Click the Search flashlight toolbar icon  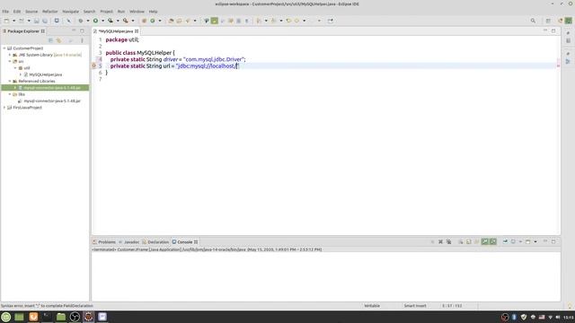click(188, 21)
